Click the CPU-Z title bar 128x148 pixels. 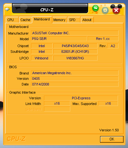(x=50, y=9)
